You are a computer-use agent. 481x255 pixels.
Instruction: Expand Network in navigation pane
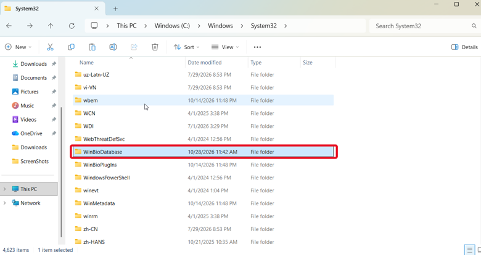tap(4, 203)
